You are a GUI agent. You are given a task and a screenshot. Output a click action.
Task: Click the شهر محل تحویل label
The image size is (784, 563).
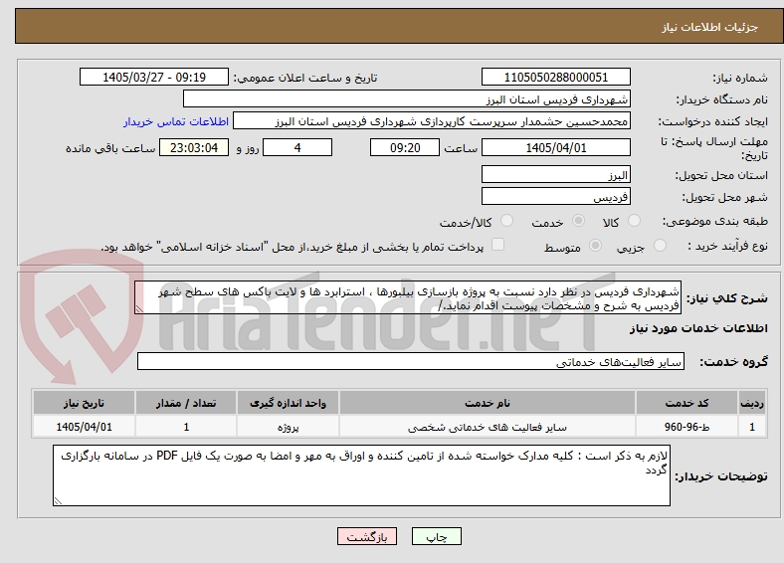click(x=724, y=198)
